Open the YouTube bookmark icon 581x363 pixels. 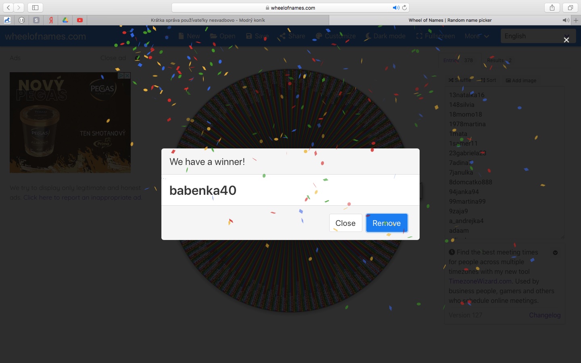[80, 20]
